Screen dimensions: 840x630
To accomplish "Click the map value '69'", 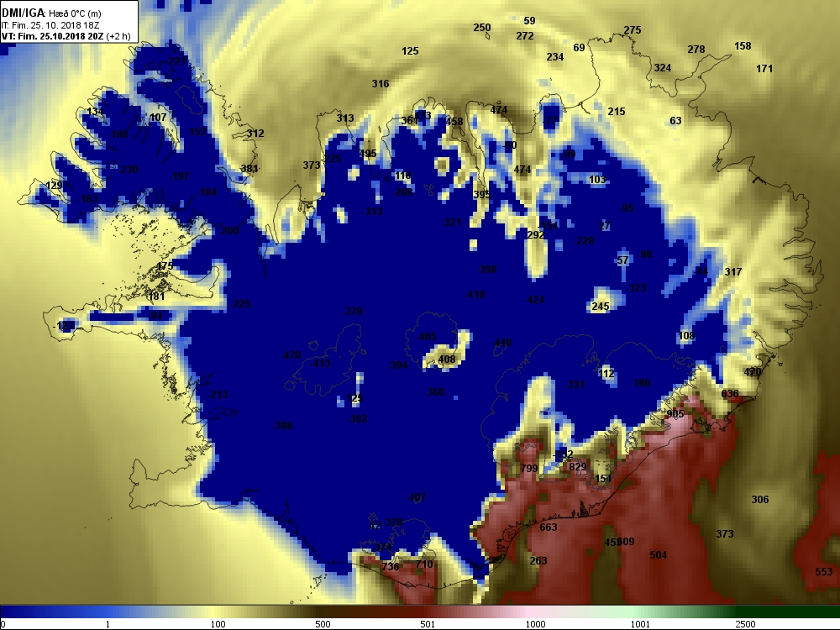I will (579, 48).
